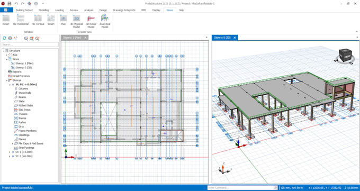
Task: Collapse the Structure root node
Action: pos(4,51)
